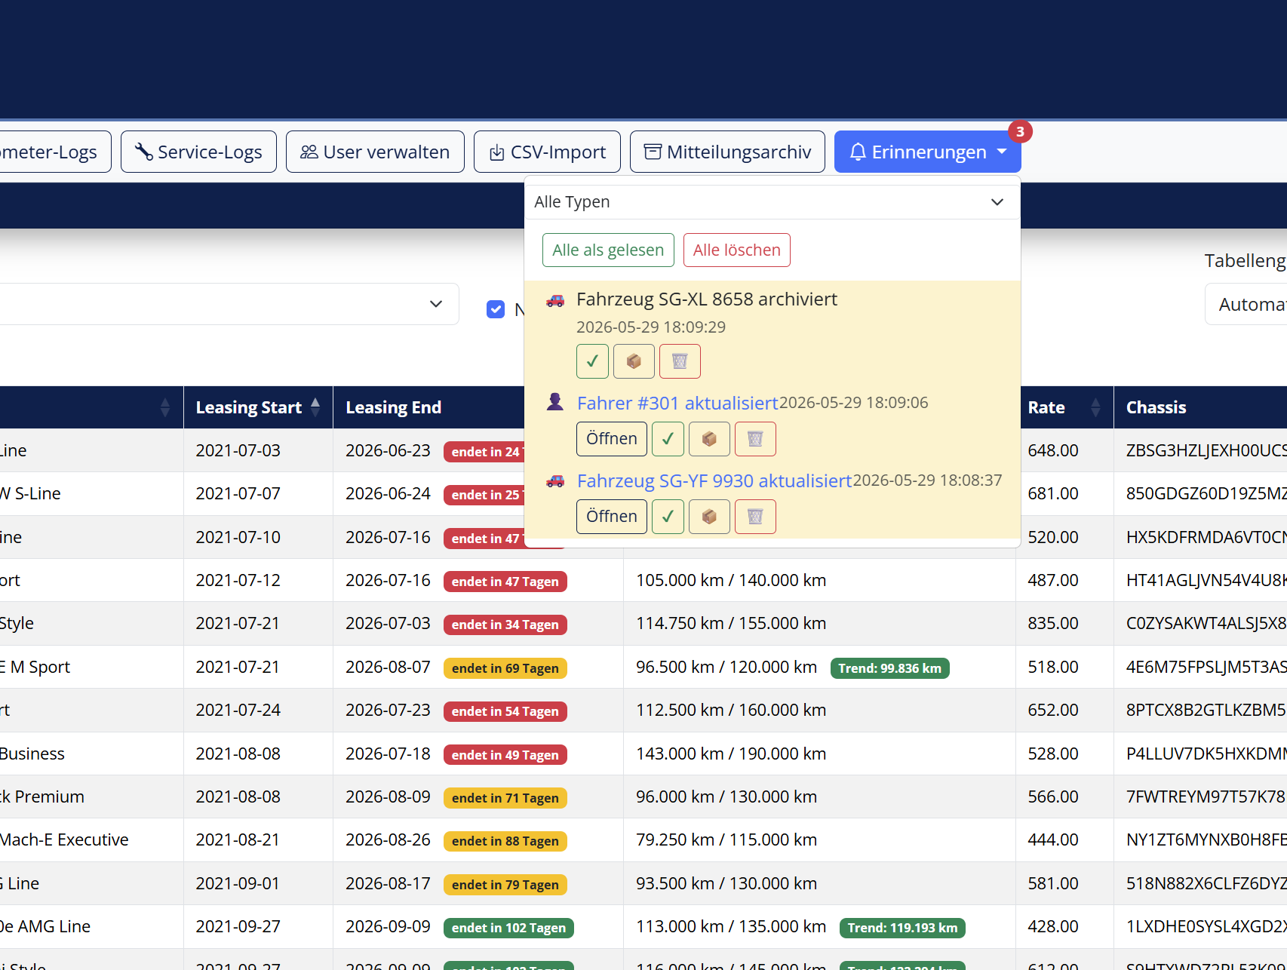
Task: Sort by the Leasing End header
Action: 393,407
